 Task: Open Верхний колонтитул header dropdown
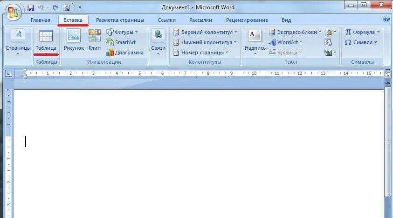[205, 32]
